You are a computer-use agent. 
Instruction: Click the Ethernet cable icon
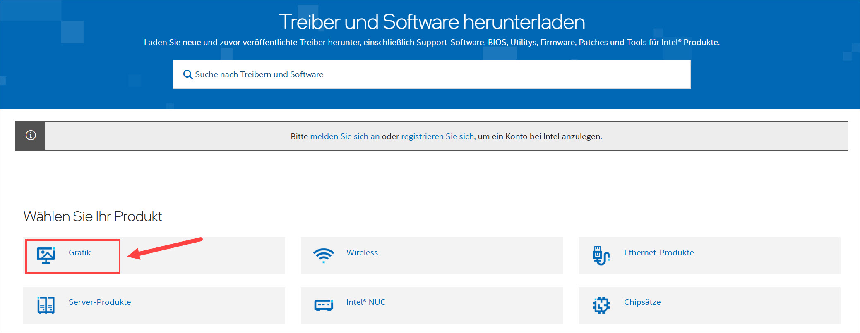click(x=601, y=255)
